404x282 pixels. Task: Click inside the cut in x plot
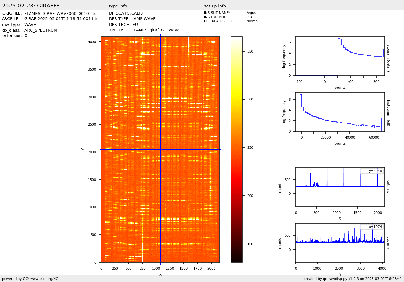click(x=340, y=187)
